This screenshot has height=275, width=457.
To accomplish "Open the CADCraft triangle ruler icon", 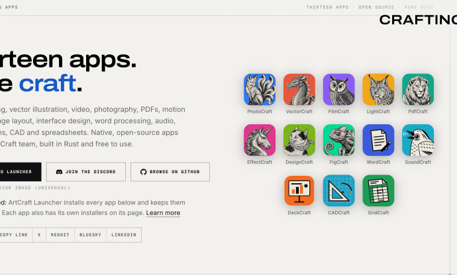I will (338, 190).
